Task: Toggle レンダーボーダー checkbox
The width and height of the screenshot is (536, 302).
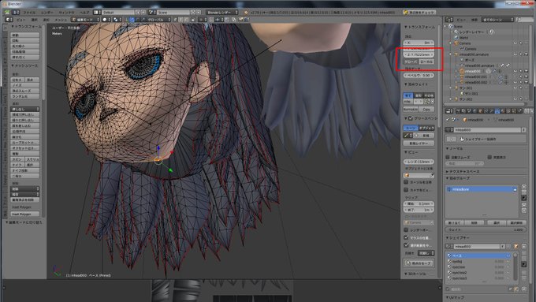Action: coord(406,229)
